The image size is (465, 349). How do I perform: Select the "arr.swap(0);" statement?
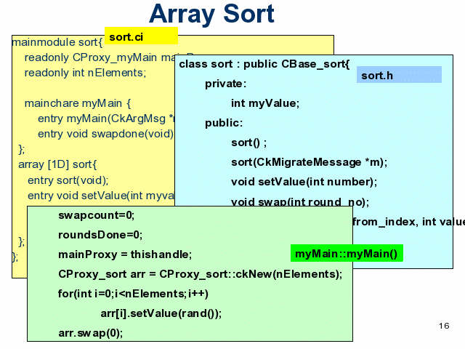pos(91,333)
